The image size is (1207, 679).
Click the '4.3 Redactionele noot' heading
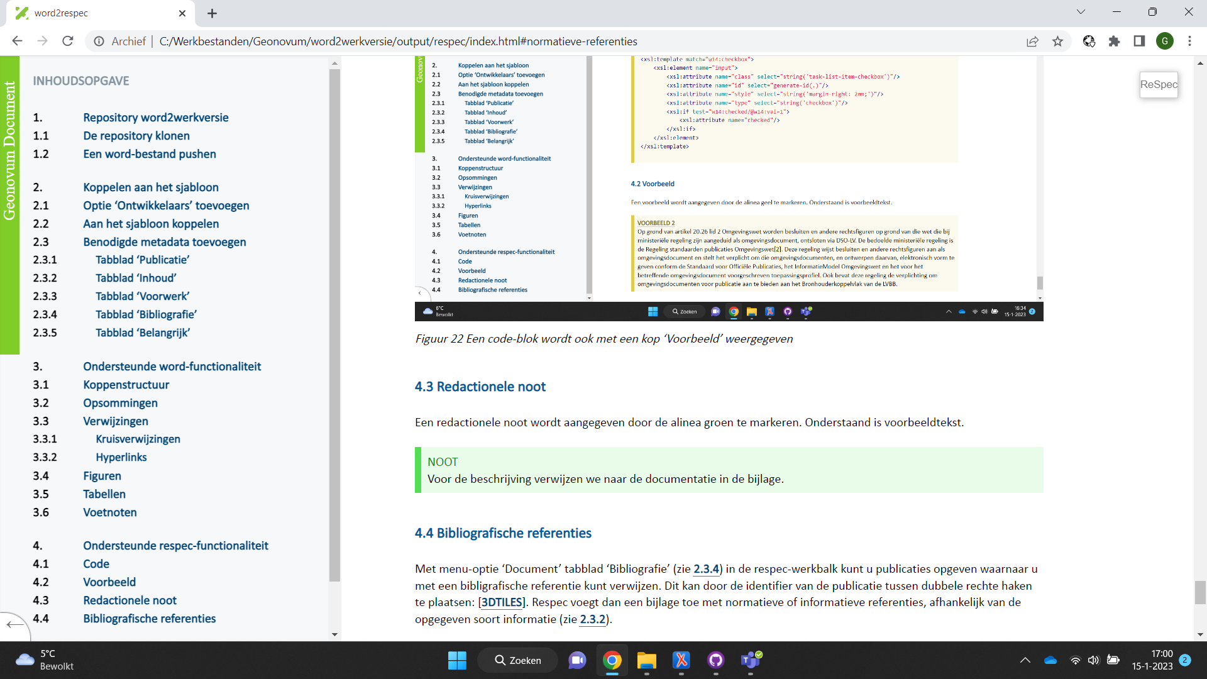pos(480,387)
